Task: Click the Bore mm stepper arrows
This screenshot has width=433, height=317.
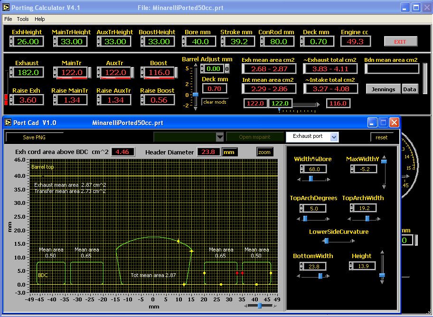Action: point(184,42)
